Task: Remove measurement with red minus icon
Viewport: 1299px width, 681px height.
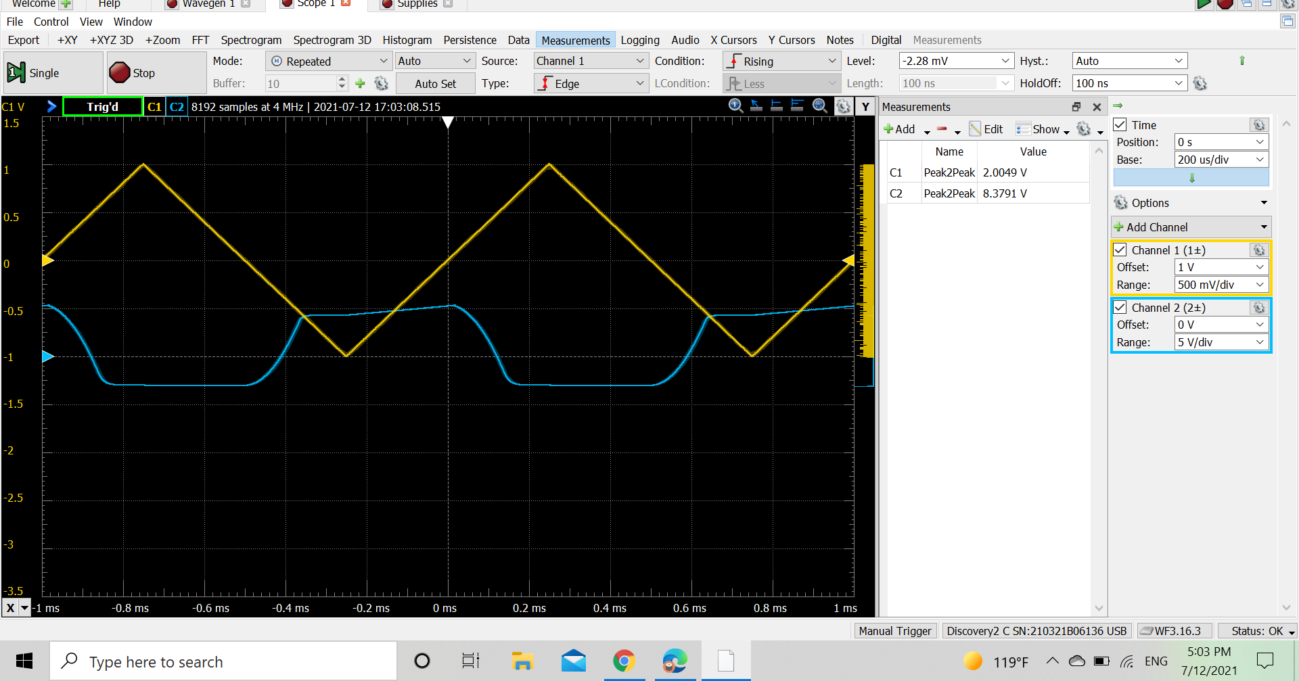Action: pyautogui.click(x=942, y=128)
